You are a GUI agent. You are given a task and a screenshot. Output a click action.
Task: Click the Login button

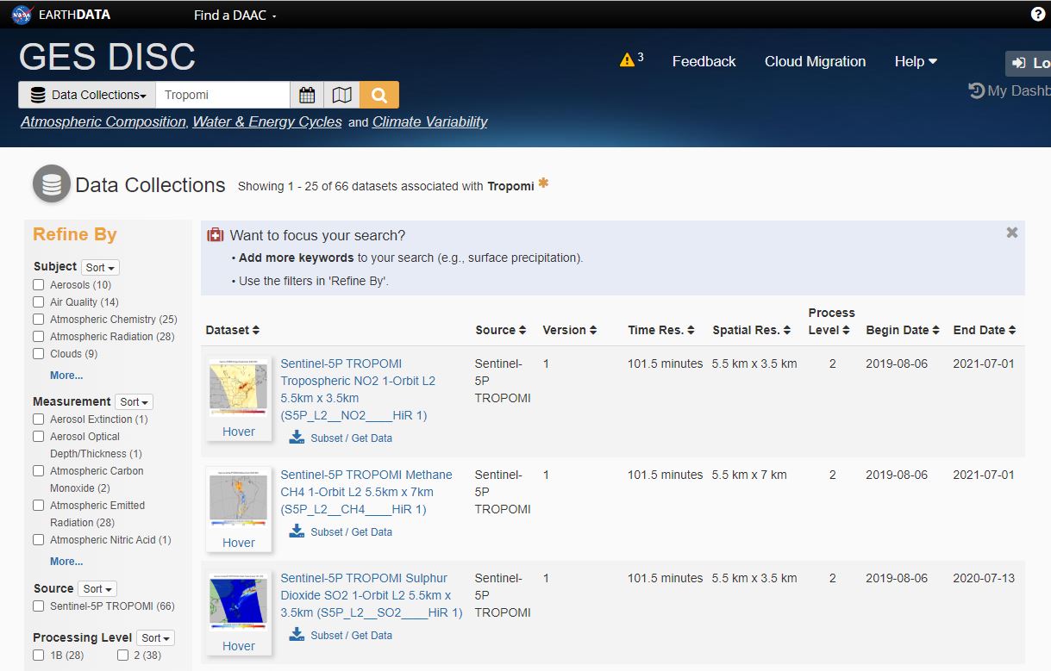point(1029,63)
